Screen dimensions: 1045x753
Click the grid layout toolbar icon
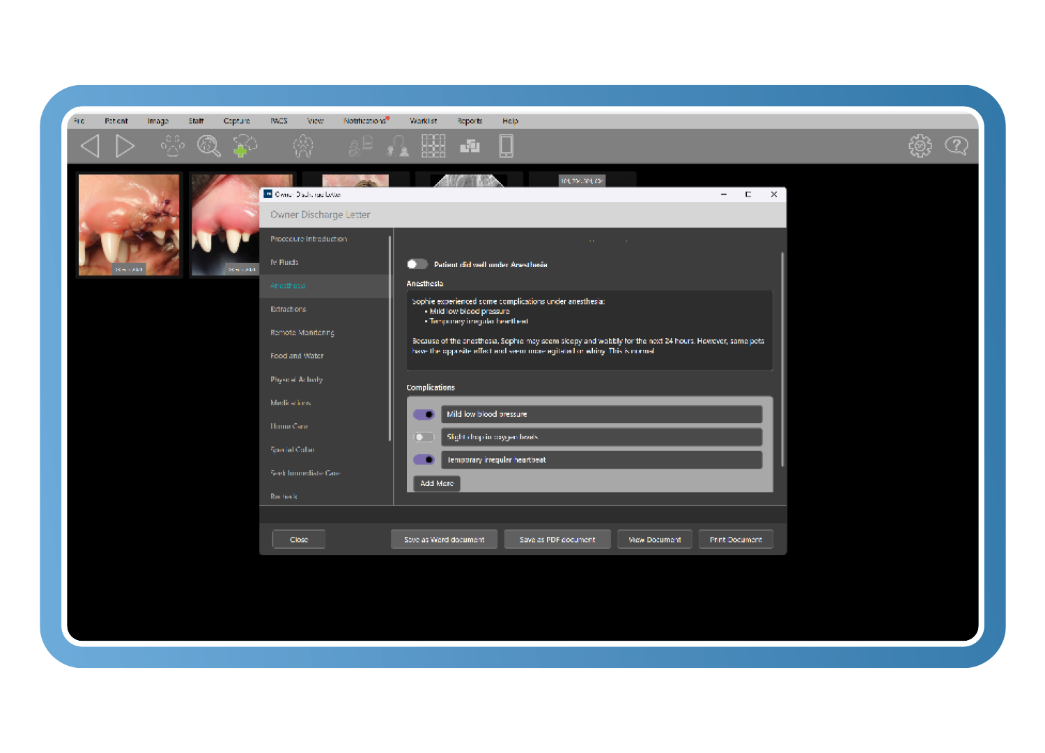click(x=433, y=146)
